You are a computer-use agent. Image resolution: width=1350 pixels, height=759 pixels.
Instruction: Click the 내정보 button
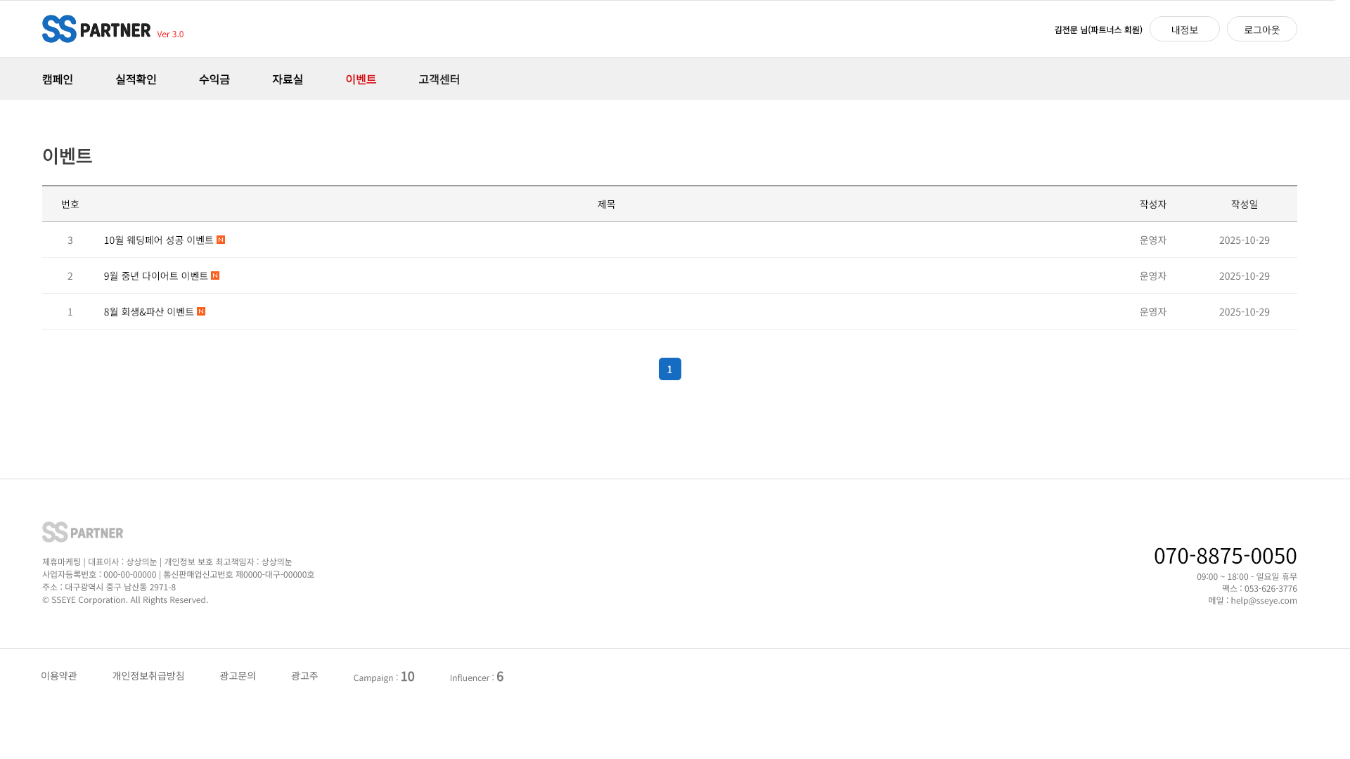click(x=1184, y=29)
